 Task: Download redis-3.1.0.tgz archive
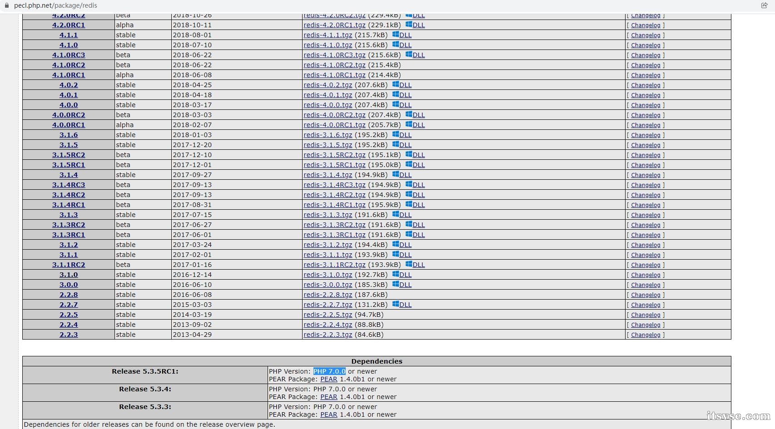point(328,275)
